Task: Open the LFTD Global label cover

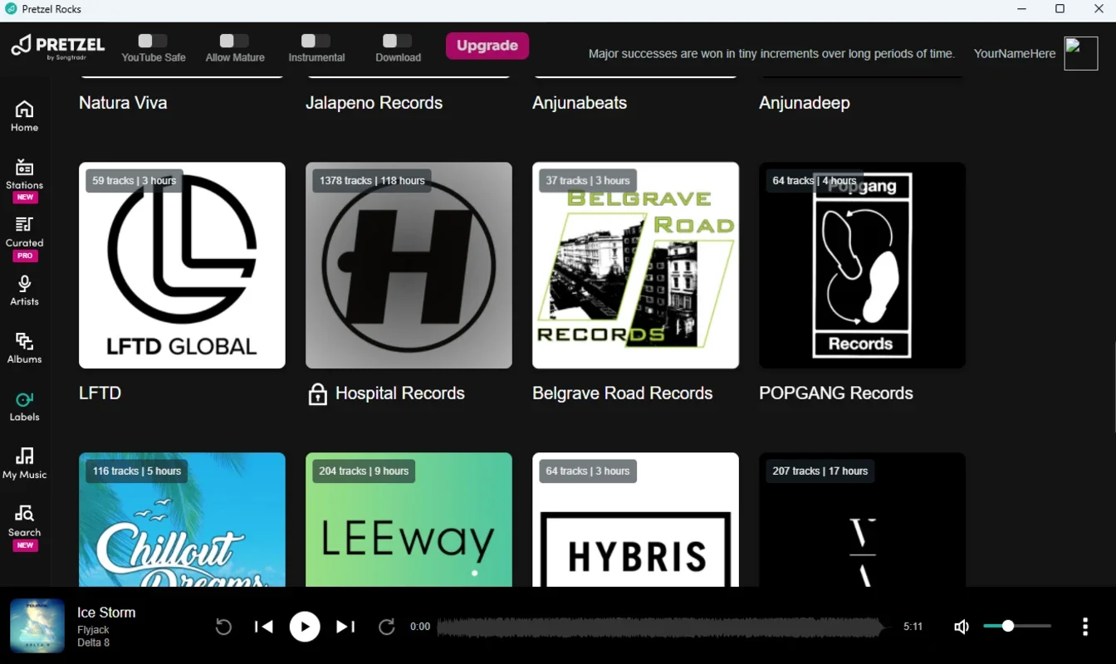Action: [x=182, y=265]
